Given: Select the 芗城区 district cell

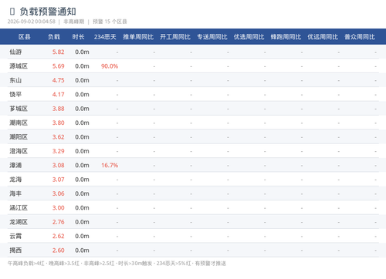Looking at the screenshot, I should (x=19, y=109).
